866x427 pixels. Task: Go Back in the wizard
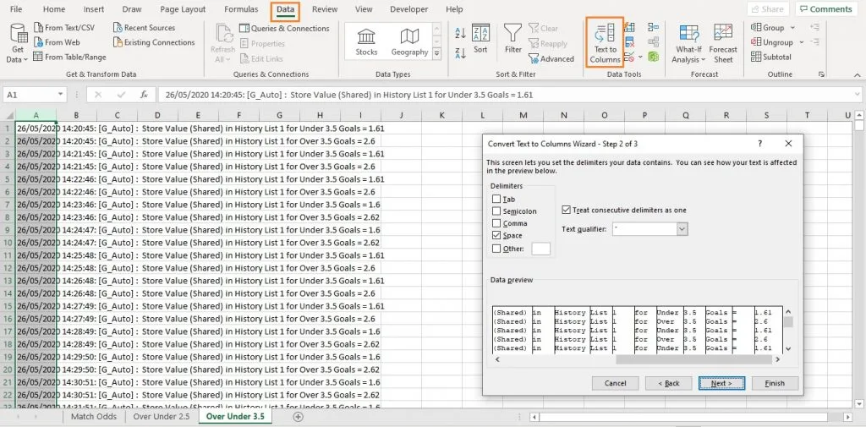pos(669,383)
